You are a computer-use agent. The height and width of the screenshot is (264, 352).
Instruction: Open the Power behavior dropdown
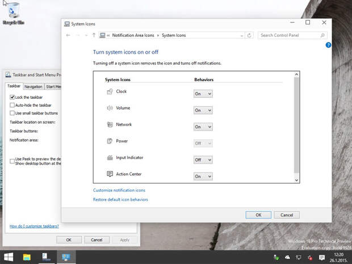tap(203, 143)
